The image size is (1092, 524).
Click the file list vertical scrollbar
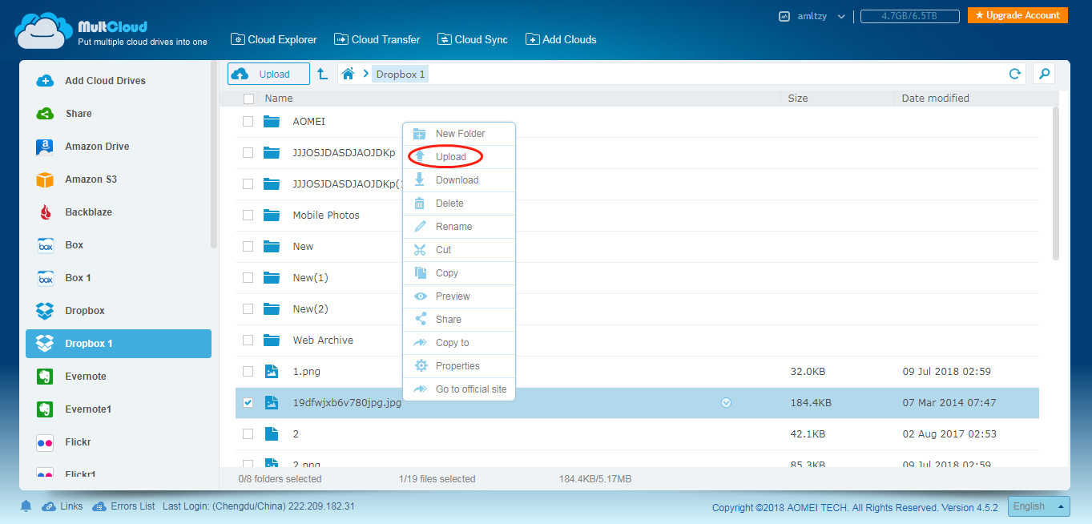tap(1055, 184)
